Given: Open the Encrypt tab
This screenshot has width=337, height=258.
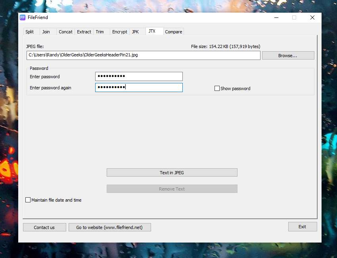Looking at the screenshot, I should (x=119, y=32).
